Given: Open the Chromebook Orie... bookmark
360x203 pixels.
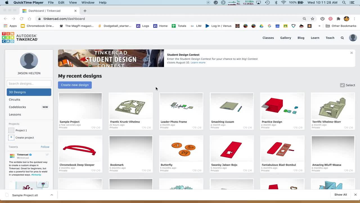Looking at the screenshot, I should (x=38, y=26).
